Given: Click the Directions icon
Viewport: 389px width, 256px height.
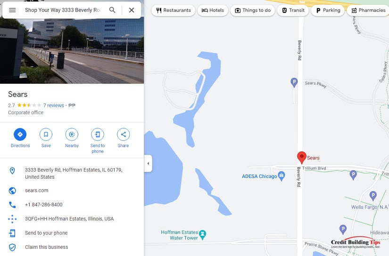Looking at the screenshot, I should (x=20, y=134).
